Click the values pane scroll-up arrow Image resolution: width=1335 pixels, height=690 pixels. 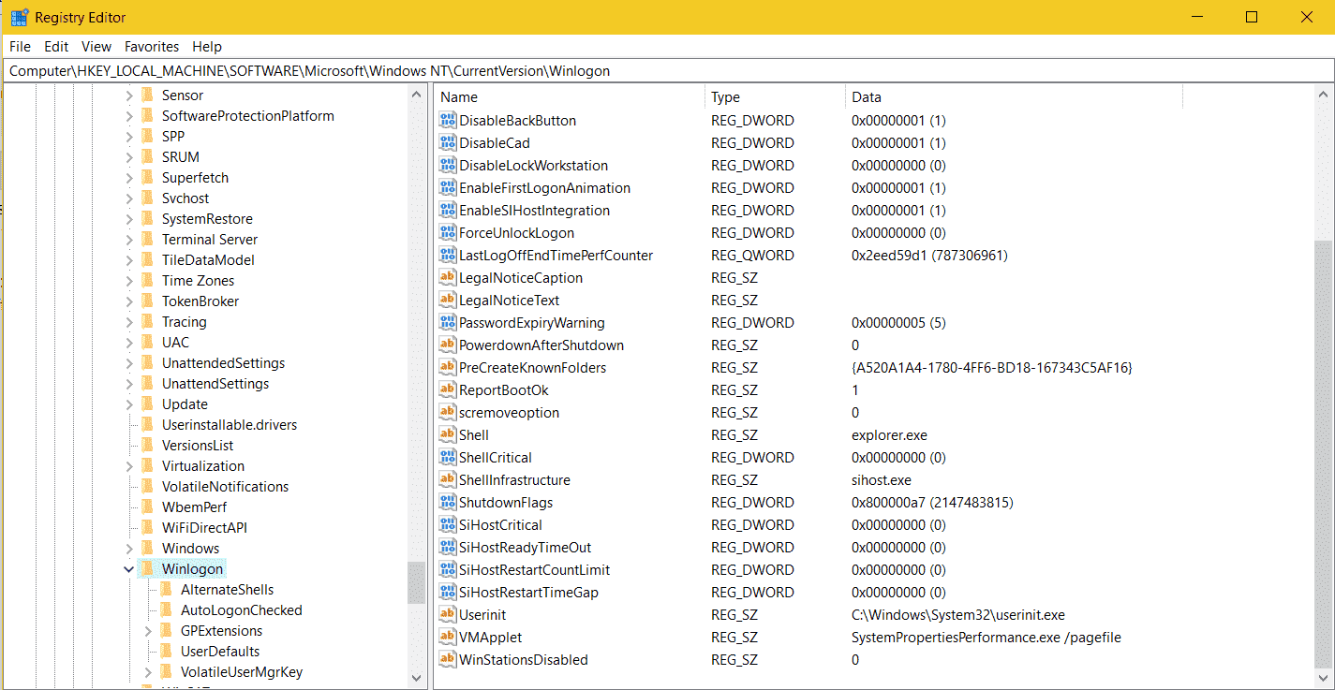tap(1323, 94)
